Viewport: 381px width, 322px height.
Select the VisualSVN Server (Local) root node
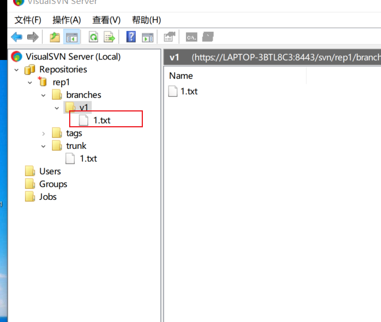[73, 57]
